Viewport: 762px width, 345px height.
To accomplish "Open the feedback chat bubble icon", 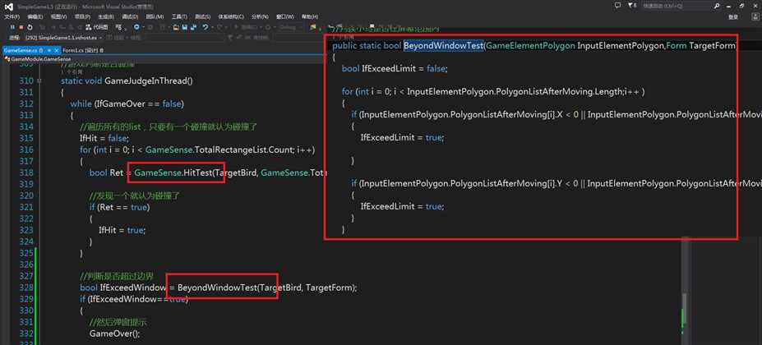I will (617, 6).
